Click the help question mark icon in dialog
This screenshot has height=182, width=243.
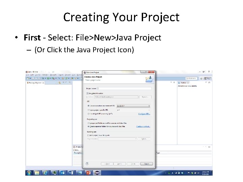tap(87, 163)
